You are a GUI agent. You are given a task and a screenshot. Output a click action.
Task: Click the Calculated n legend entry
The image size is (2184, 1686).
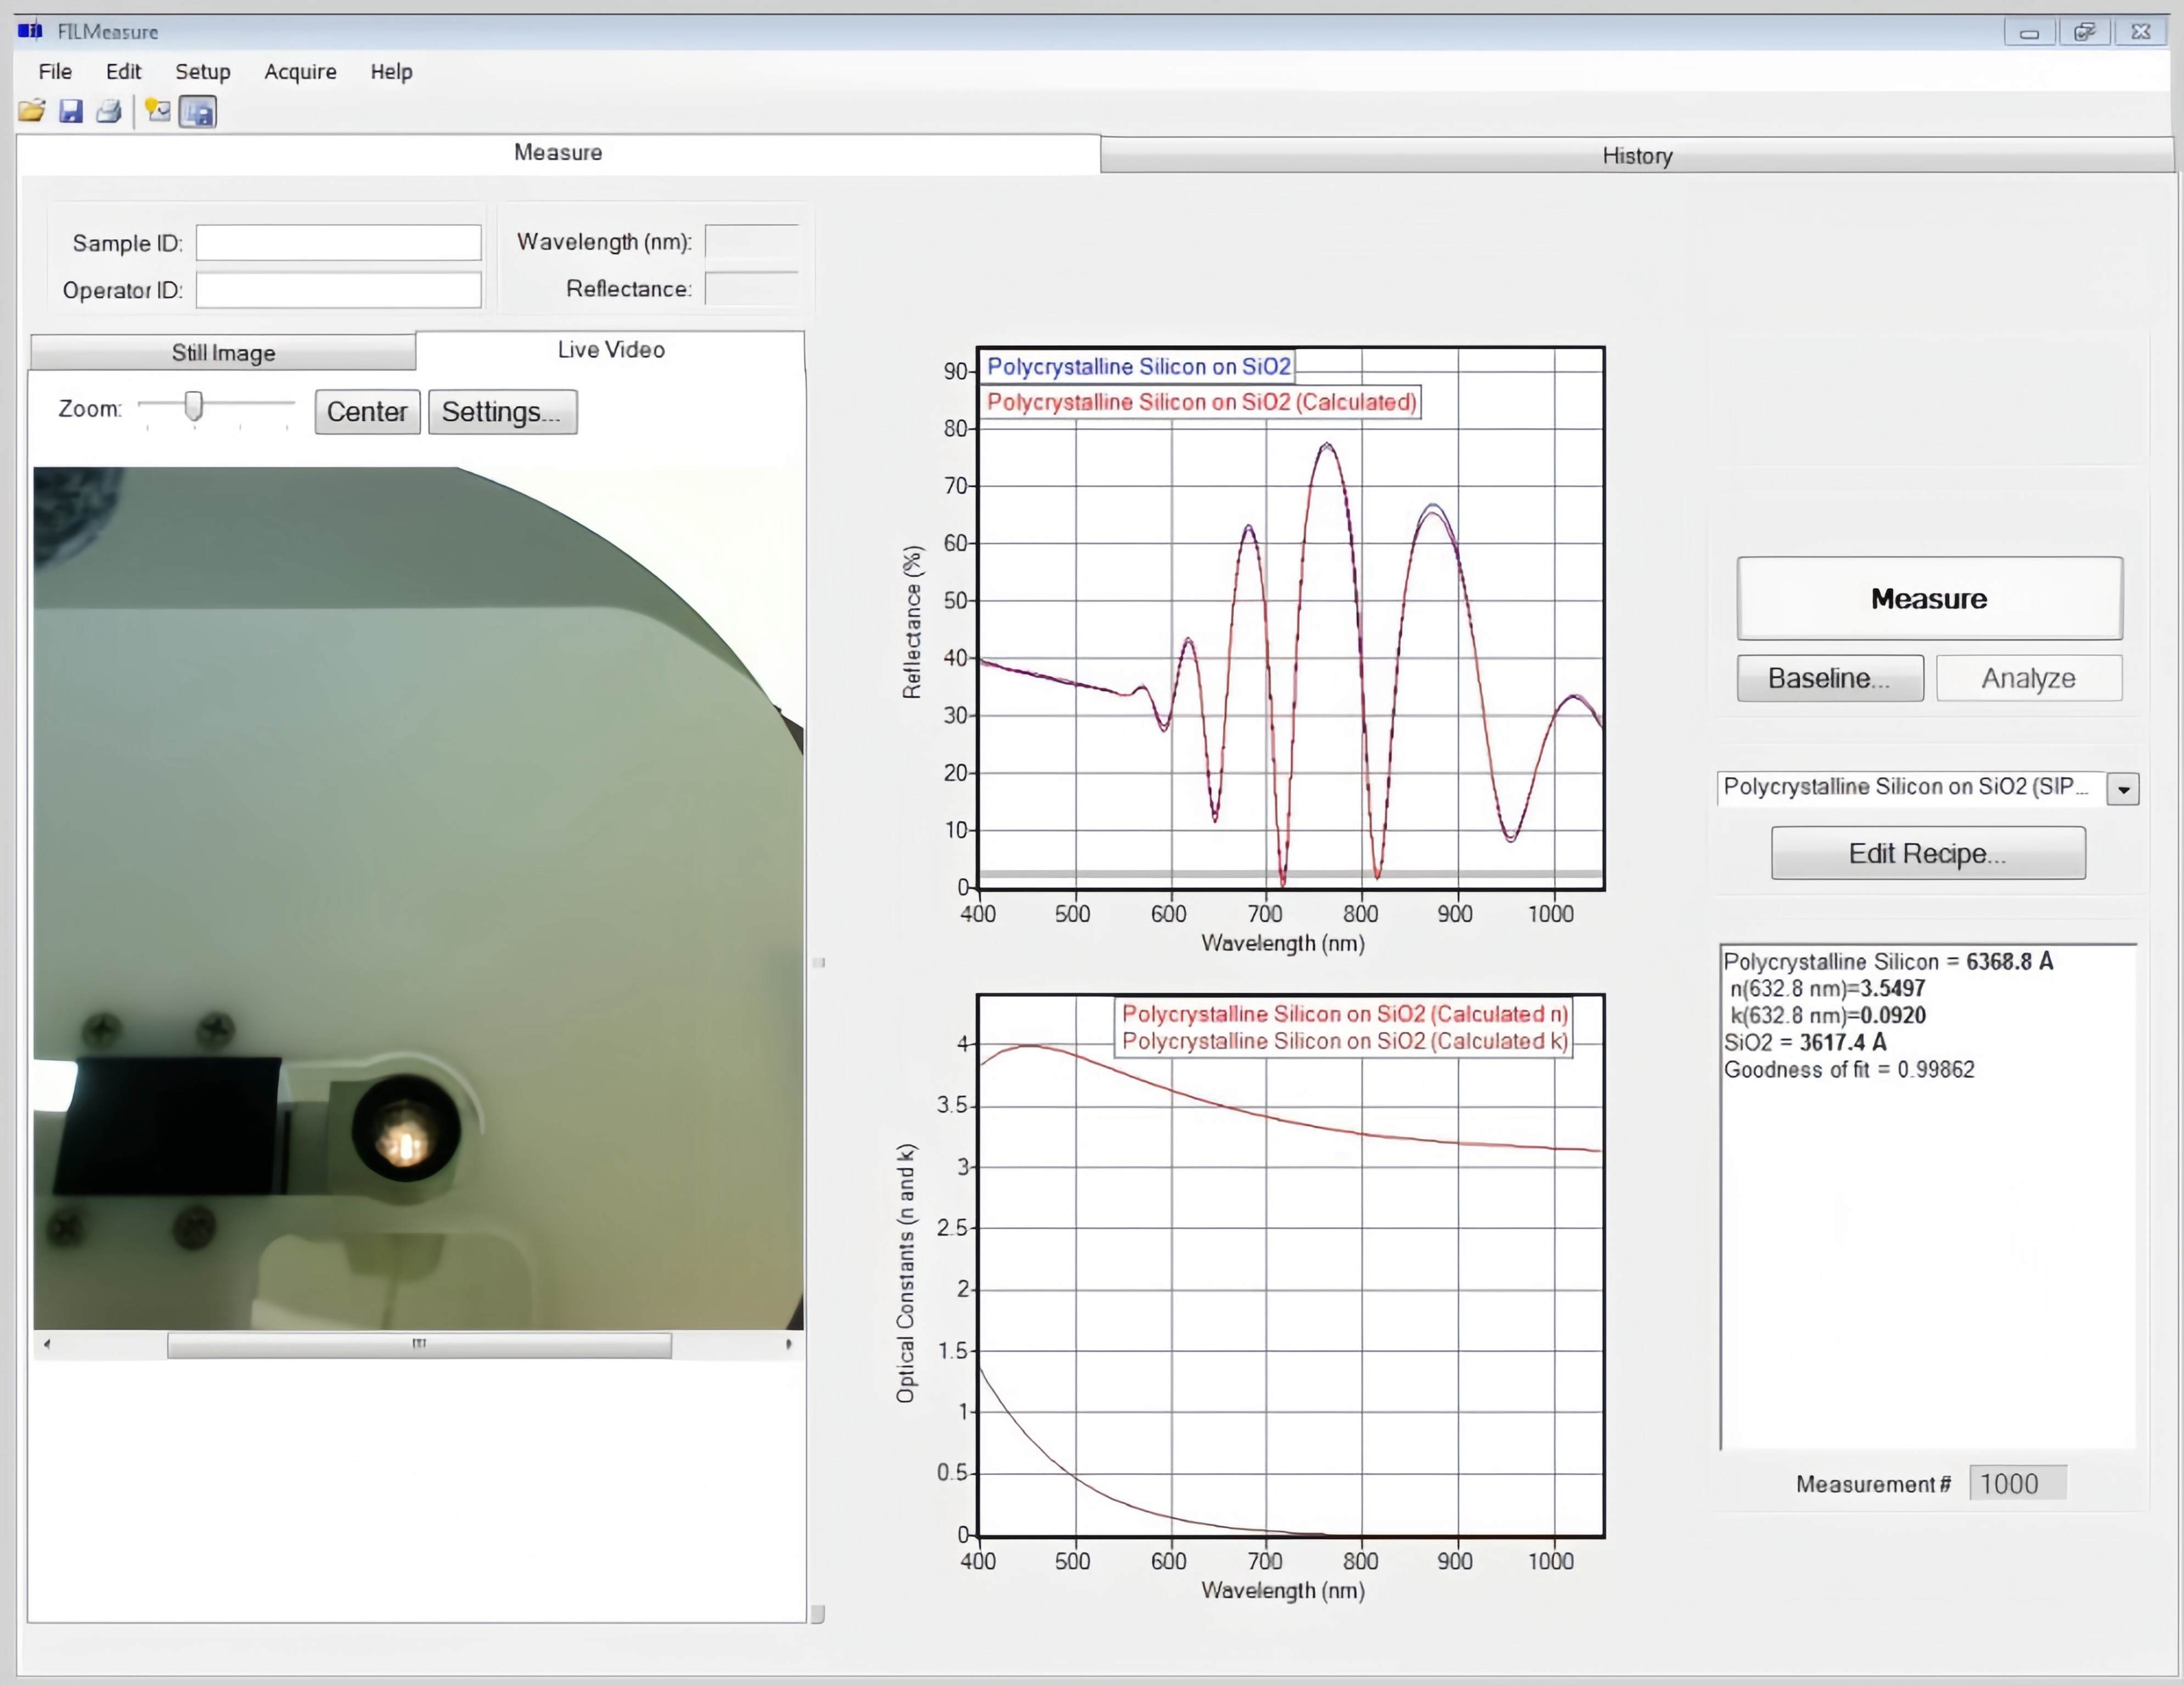click(x=1344, y=1013)
